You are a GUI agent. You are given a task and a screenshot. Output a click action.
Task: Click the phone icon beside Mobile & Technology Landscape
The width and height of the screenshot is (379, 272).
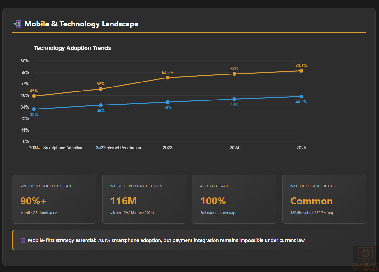click(x=17, y=24)
